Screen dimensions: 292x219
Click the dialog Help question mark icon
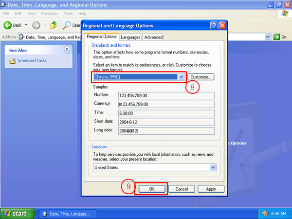click(x=214, y=25)
